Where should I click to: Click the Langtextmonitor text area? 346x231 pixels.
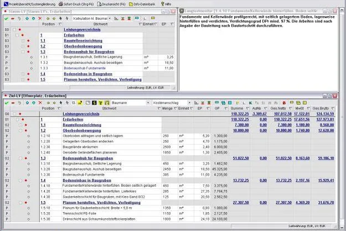tap(259, 52)
